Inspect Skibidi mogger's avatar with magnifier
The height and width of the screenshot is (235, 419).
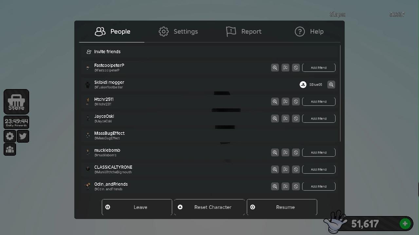pyautogui.click(x=331, y=85)
